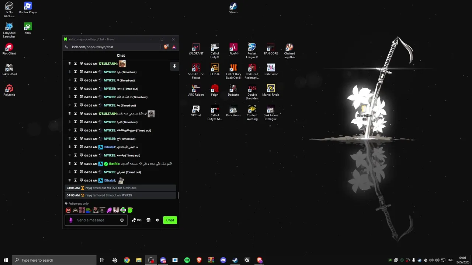Open channel points infinity icon
Viewport: 472px width, 265px height.
tap(139, 220)
